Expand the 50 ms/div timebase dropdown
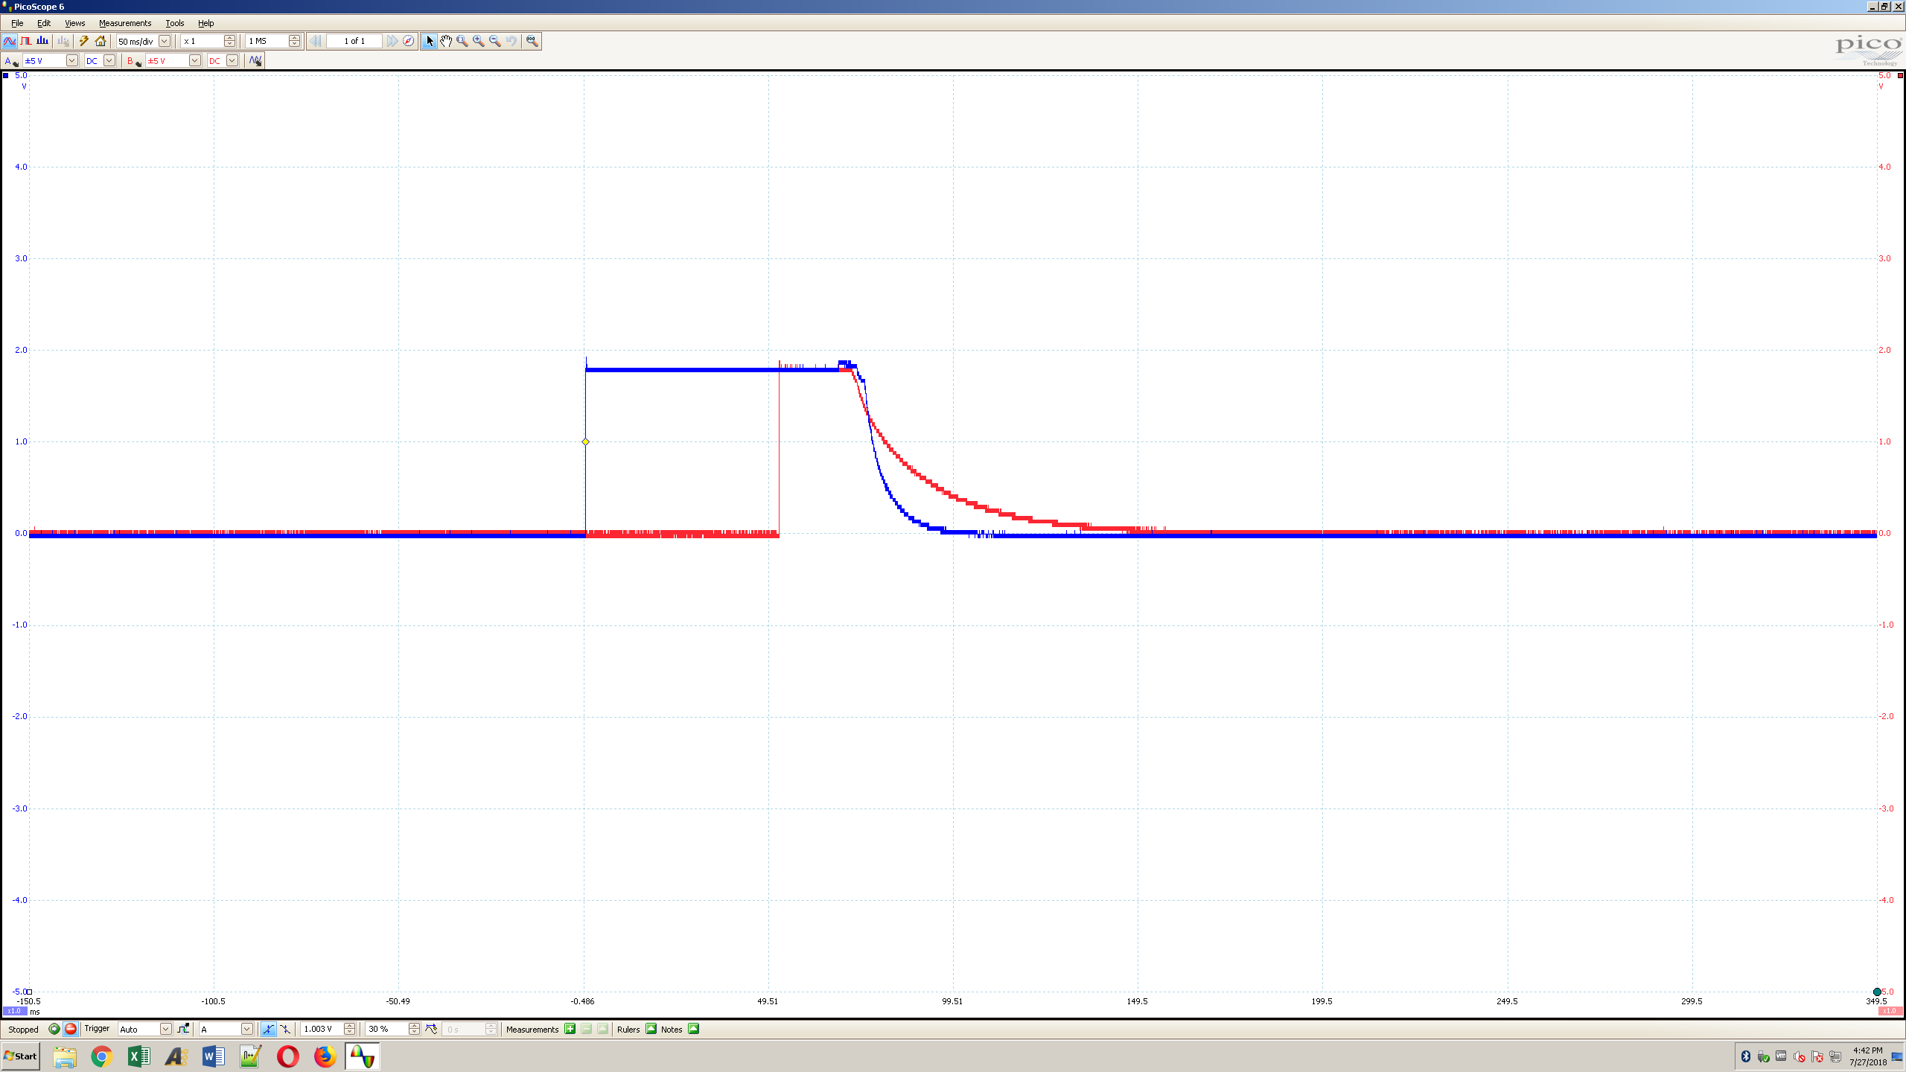This screenshot has width=1906, height=1072. (x=165, y=41)
